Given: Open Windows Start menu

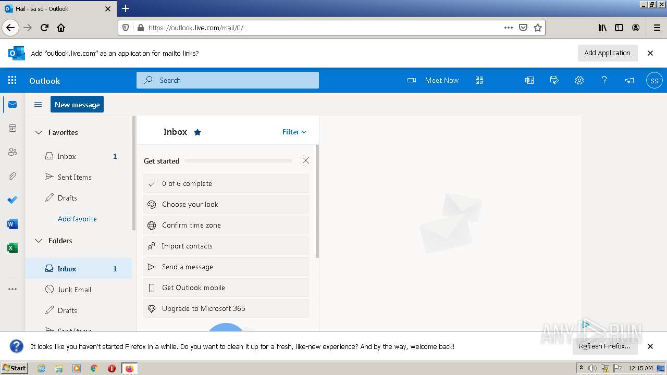Looking at the screenshot, I should point(15,368).
